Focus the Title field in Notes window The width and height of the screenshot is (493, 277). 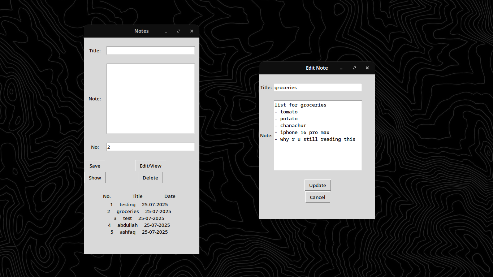[x=151, y=51]
